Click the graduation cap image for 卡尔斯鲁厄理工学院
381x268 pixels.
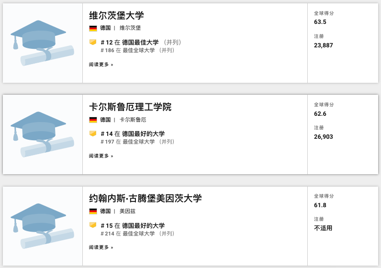(x=42, y=134)
